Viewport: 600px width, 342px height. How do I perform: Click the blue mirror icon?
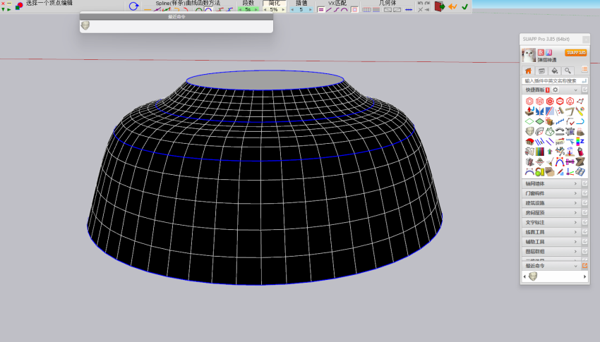click(x=539, y=111)
